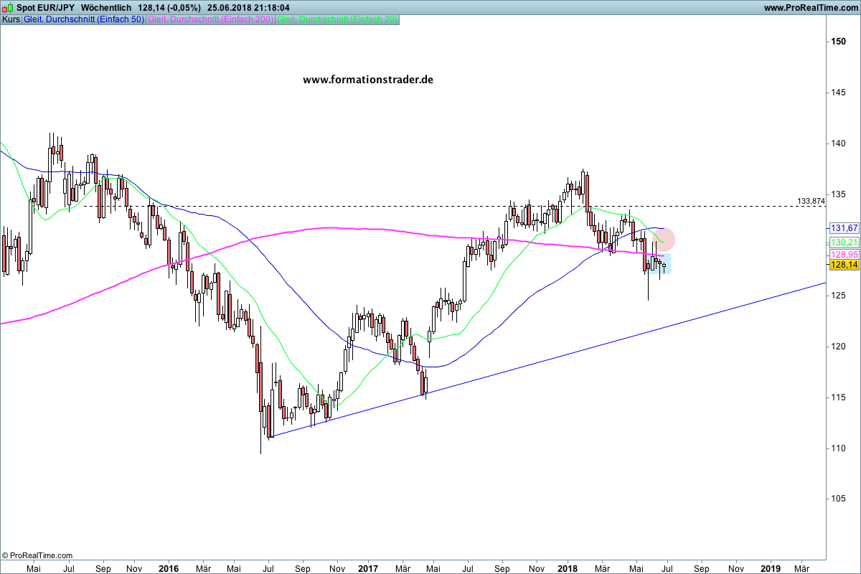The width and height of the screenshot is (861, 574).
Task: Select the green 'Einfach 20' moving average label
Action: (337, 19)
